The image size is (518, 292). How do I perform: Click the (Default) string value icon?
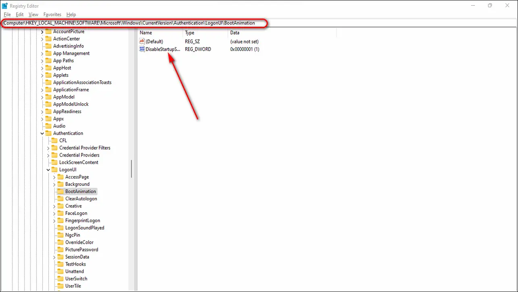pos(142,41)
